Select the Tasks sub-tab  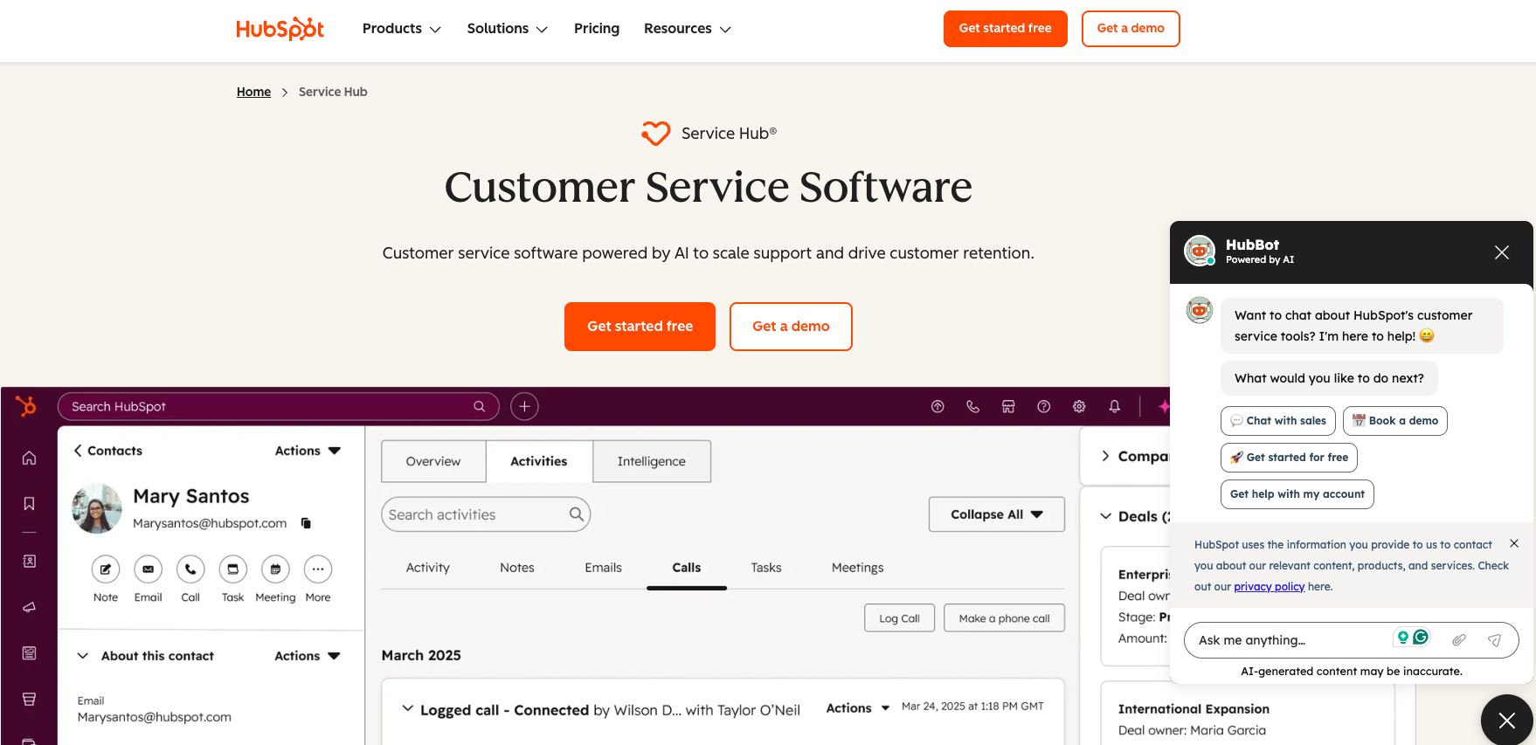[x=766, y=568]
